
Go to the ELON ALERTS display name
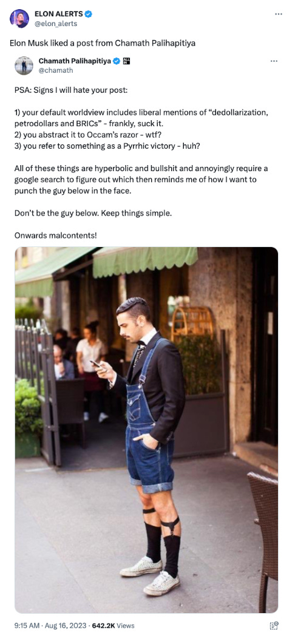point(59,15)
